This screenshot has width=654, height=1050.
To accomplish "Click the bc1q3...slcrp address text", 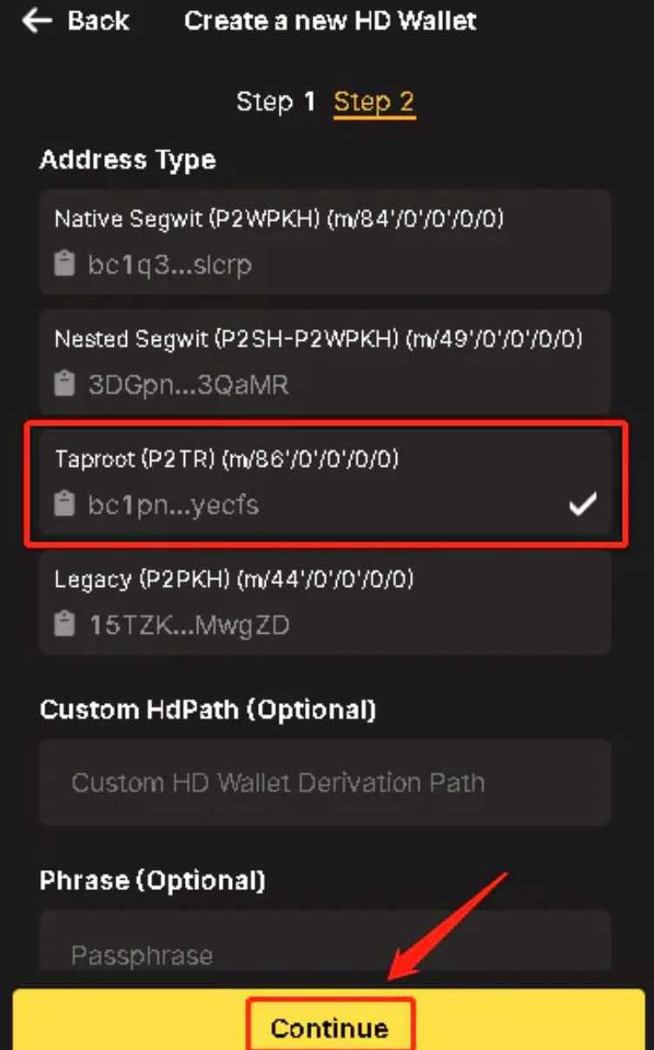I will [x=170, y=264].
